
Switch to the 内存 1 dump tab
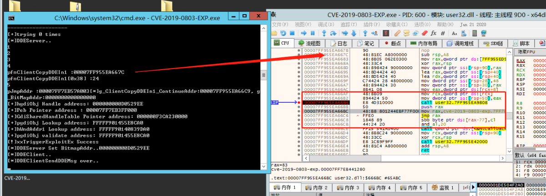tap(285, 188)
